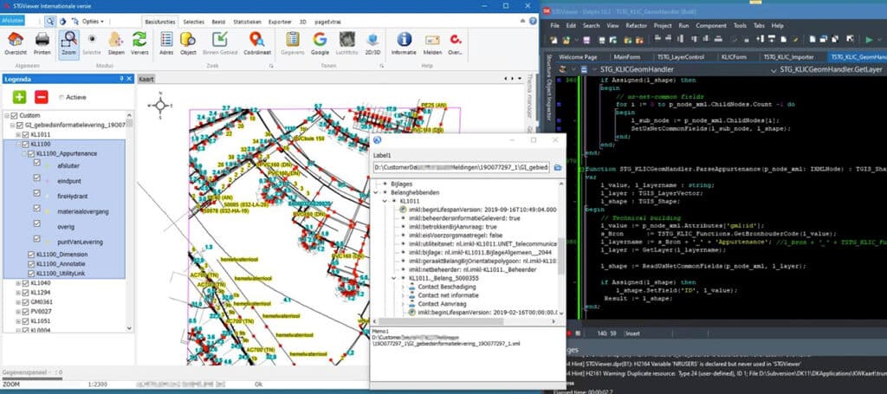Click the file path input field
This screenshot has height=394, width=887.
[x=462, y=167]
